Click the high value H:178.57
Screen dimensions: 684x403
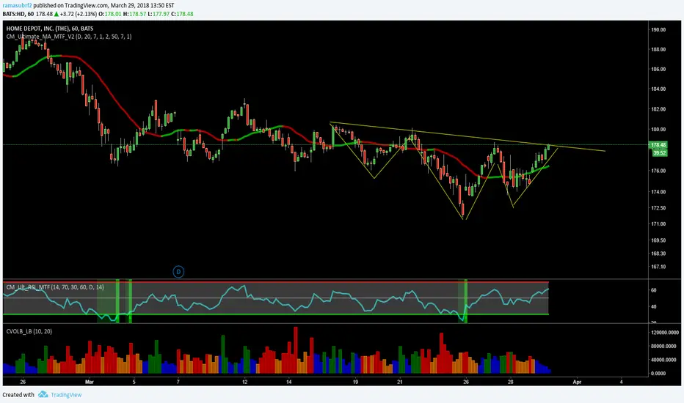point(134,14)
